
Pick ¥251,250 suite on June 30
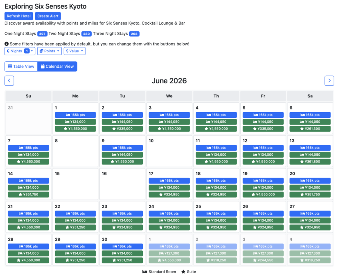coord(122,261)
